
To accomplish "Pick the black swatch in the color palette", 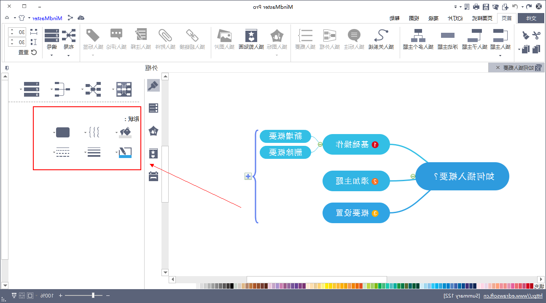I will tap(231, 286).
